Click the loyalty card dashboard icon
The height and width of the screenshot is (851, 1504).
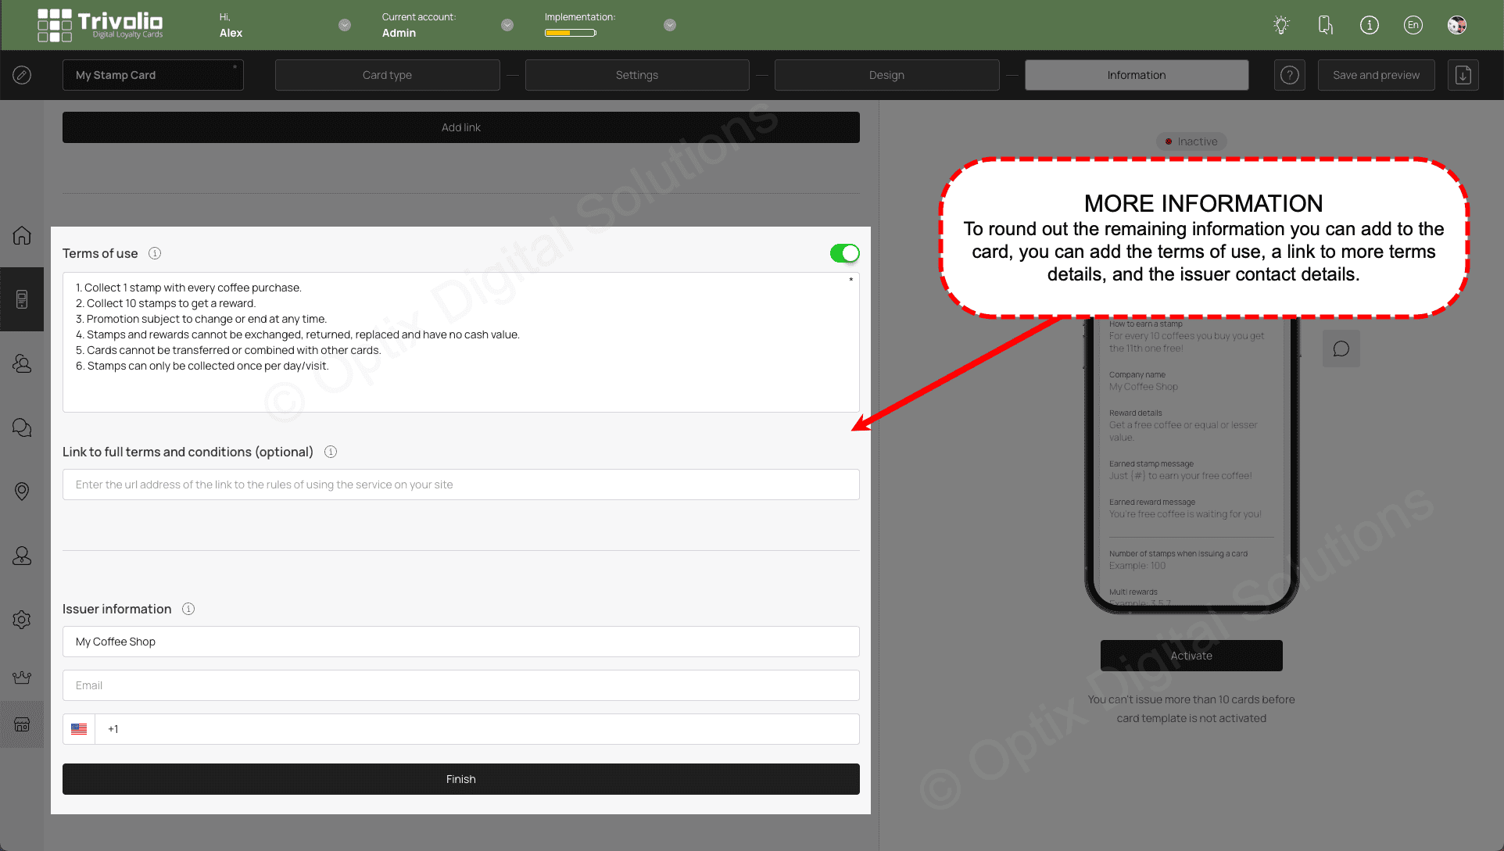(22, 299)
